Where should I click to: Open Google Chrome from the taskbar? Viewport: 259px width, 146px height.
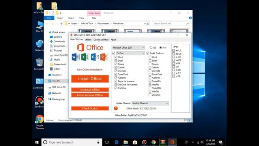153,142
